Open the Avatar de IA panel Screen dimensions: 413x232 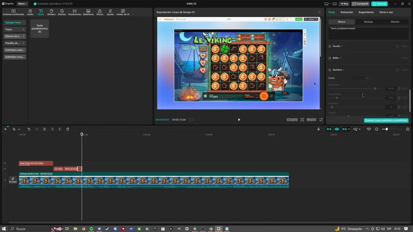tap(123, 12)
